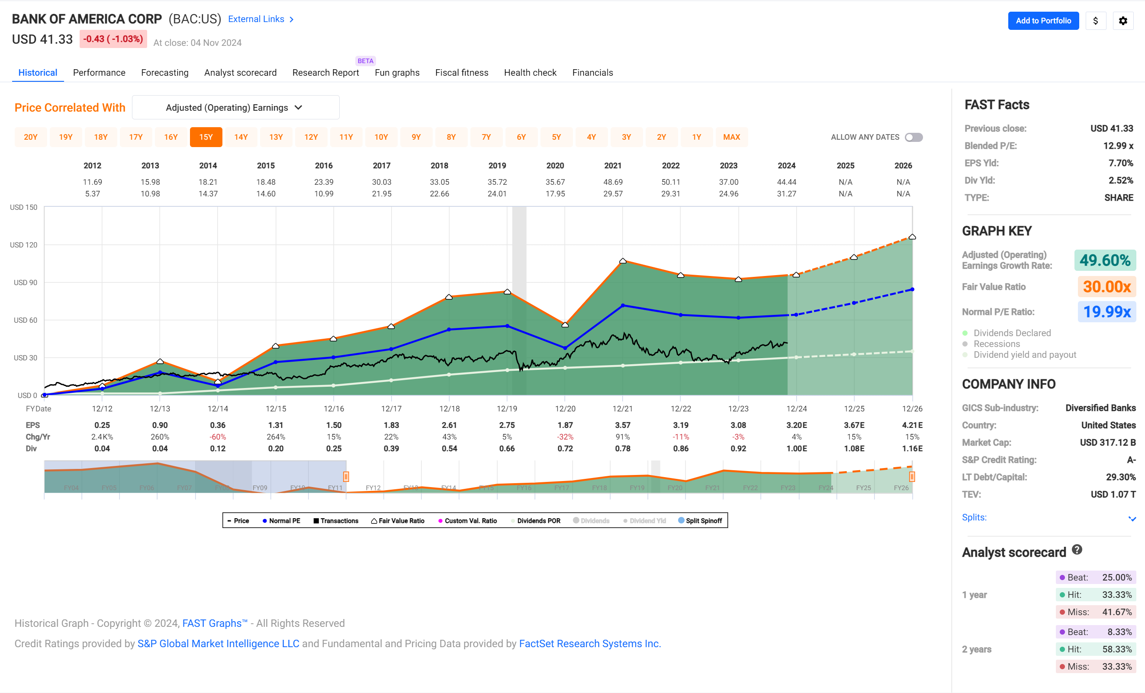This screenshot has height=693, width=1145.
Task: Click the Normal PE dot at 12/19
Action: click(507, 326)
